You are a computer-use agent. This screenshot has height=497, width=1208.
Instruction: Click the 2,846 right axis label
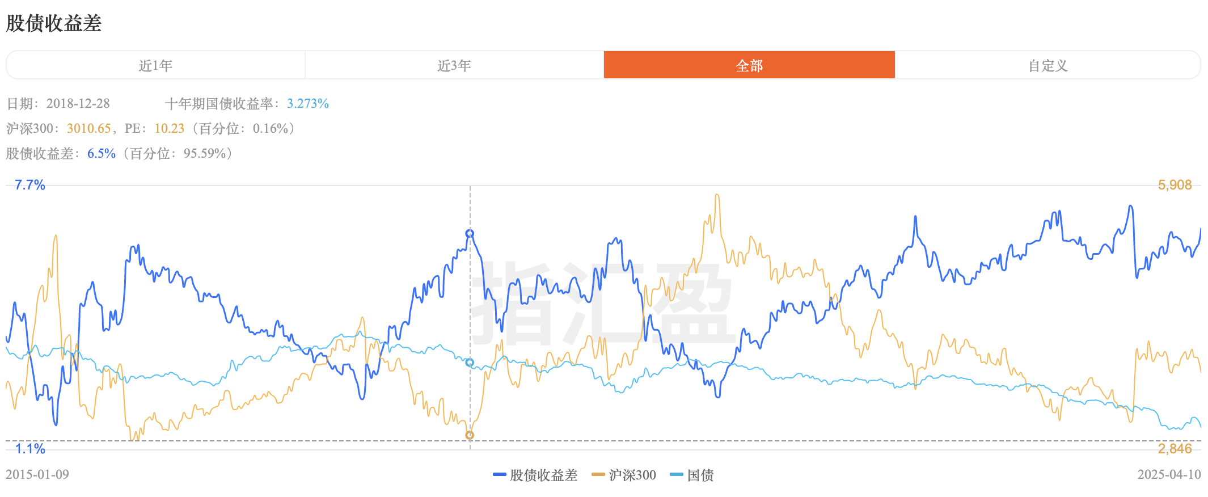coord(1175,449)
